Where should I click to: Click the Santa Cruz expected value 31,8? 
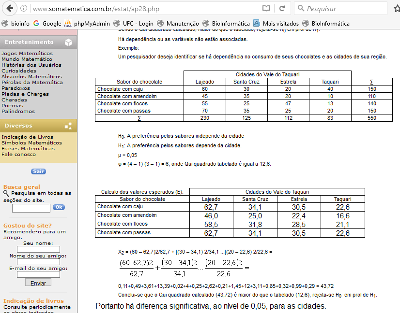255,225
